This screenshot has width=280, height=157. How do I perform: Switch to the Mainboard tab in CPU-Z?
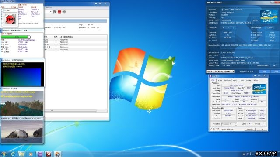tap(227, 80)
